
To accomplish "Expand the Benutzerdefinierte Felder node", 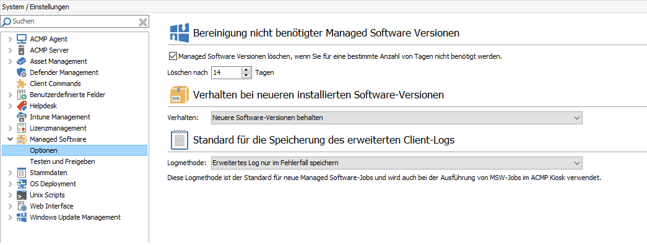I will point(11,95).
